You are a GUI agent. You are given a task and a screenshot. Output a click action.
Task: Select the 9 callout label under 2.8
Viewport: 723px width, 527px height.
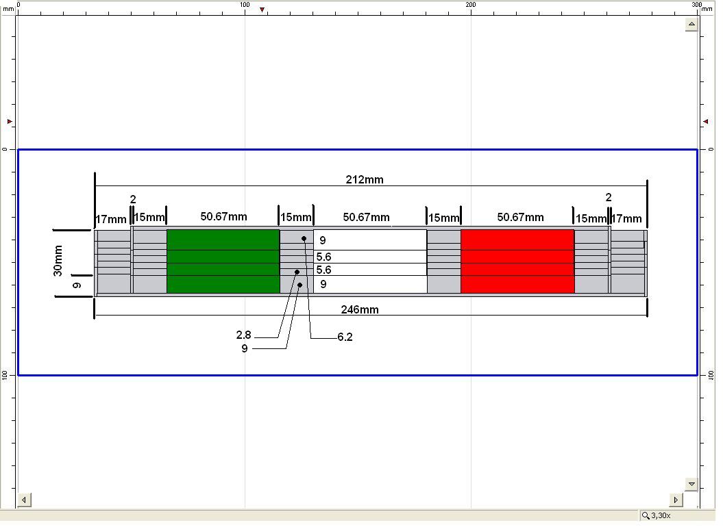245,349
